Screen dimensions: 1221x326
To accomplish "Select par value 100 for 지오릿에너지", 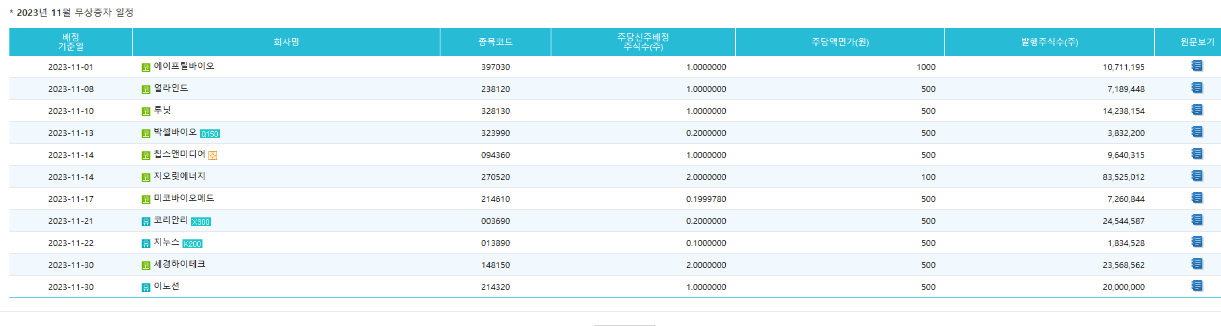I will click(x=928, y=177).
